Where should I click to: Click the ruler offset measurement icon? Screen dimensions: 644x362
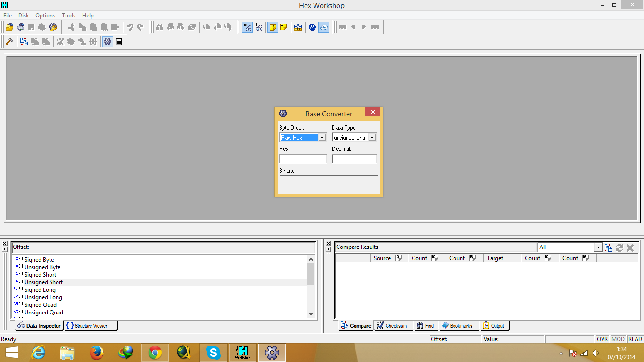click(298, 27)
